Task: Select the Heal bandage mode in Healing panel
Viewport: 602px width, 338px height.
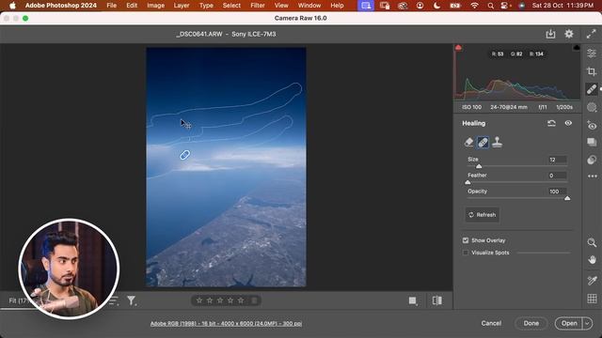Action: coord(483,142)
